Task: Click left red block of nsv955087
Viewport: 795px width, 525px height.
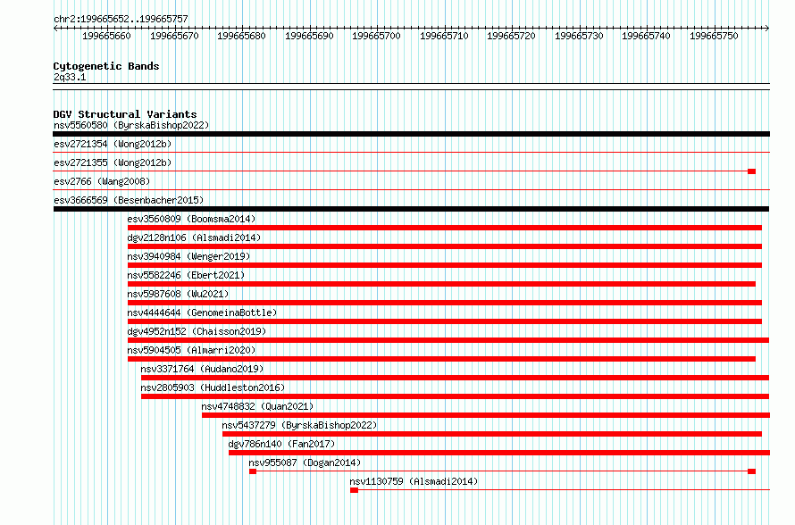Action: (x=253, y=471)
